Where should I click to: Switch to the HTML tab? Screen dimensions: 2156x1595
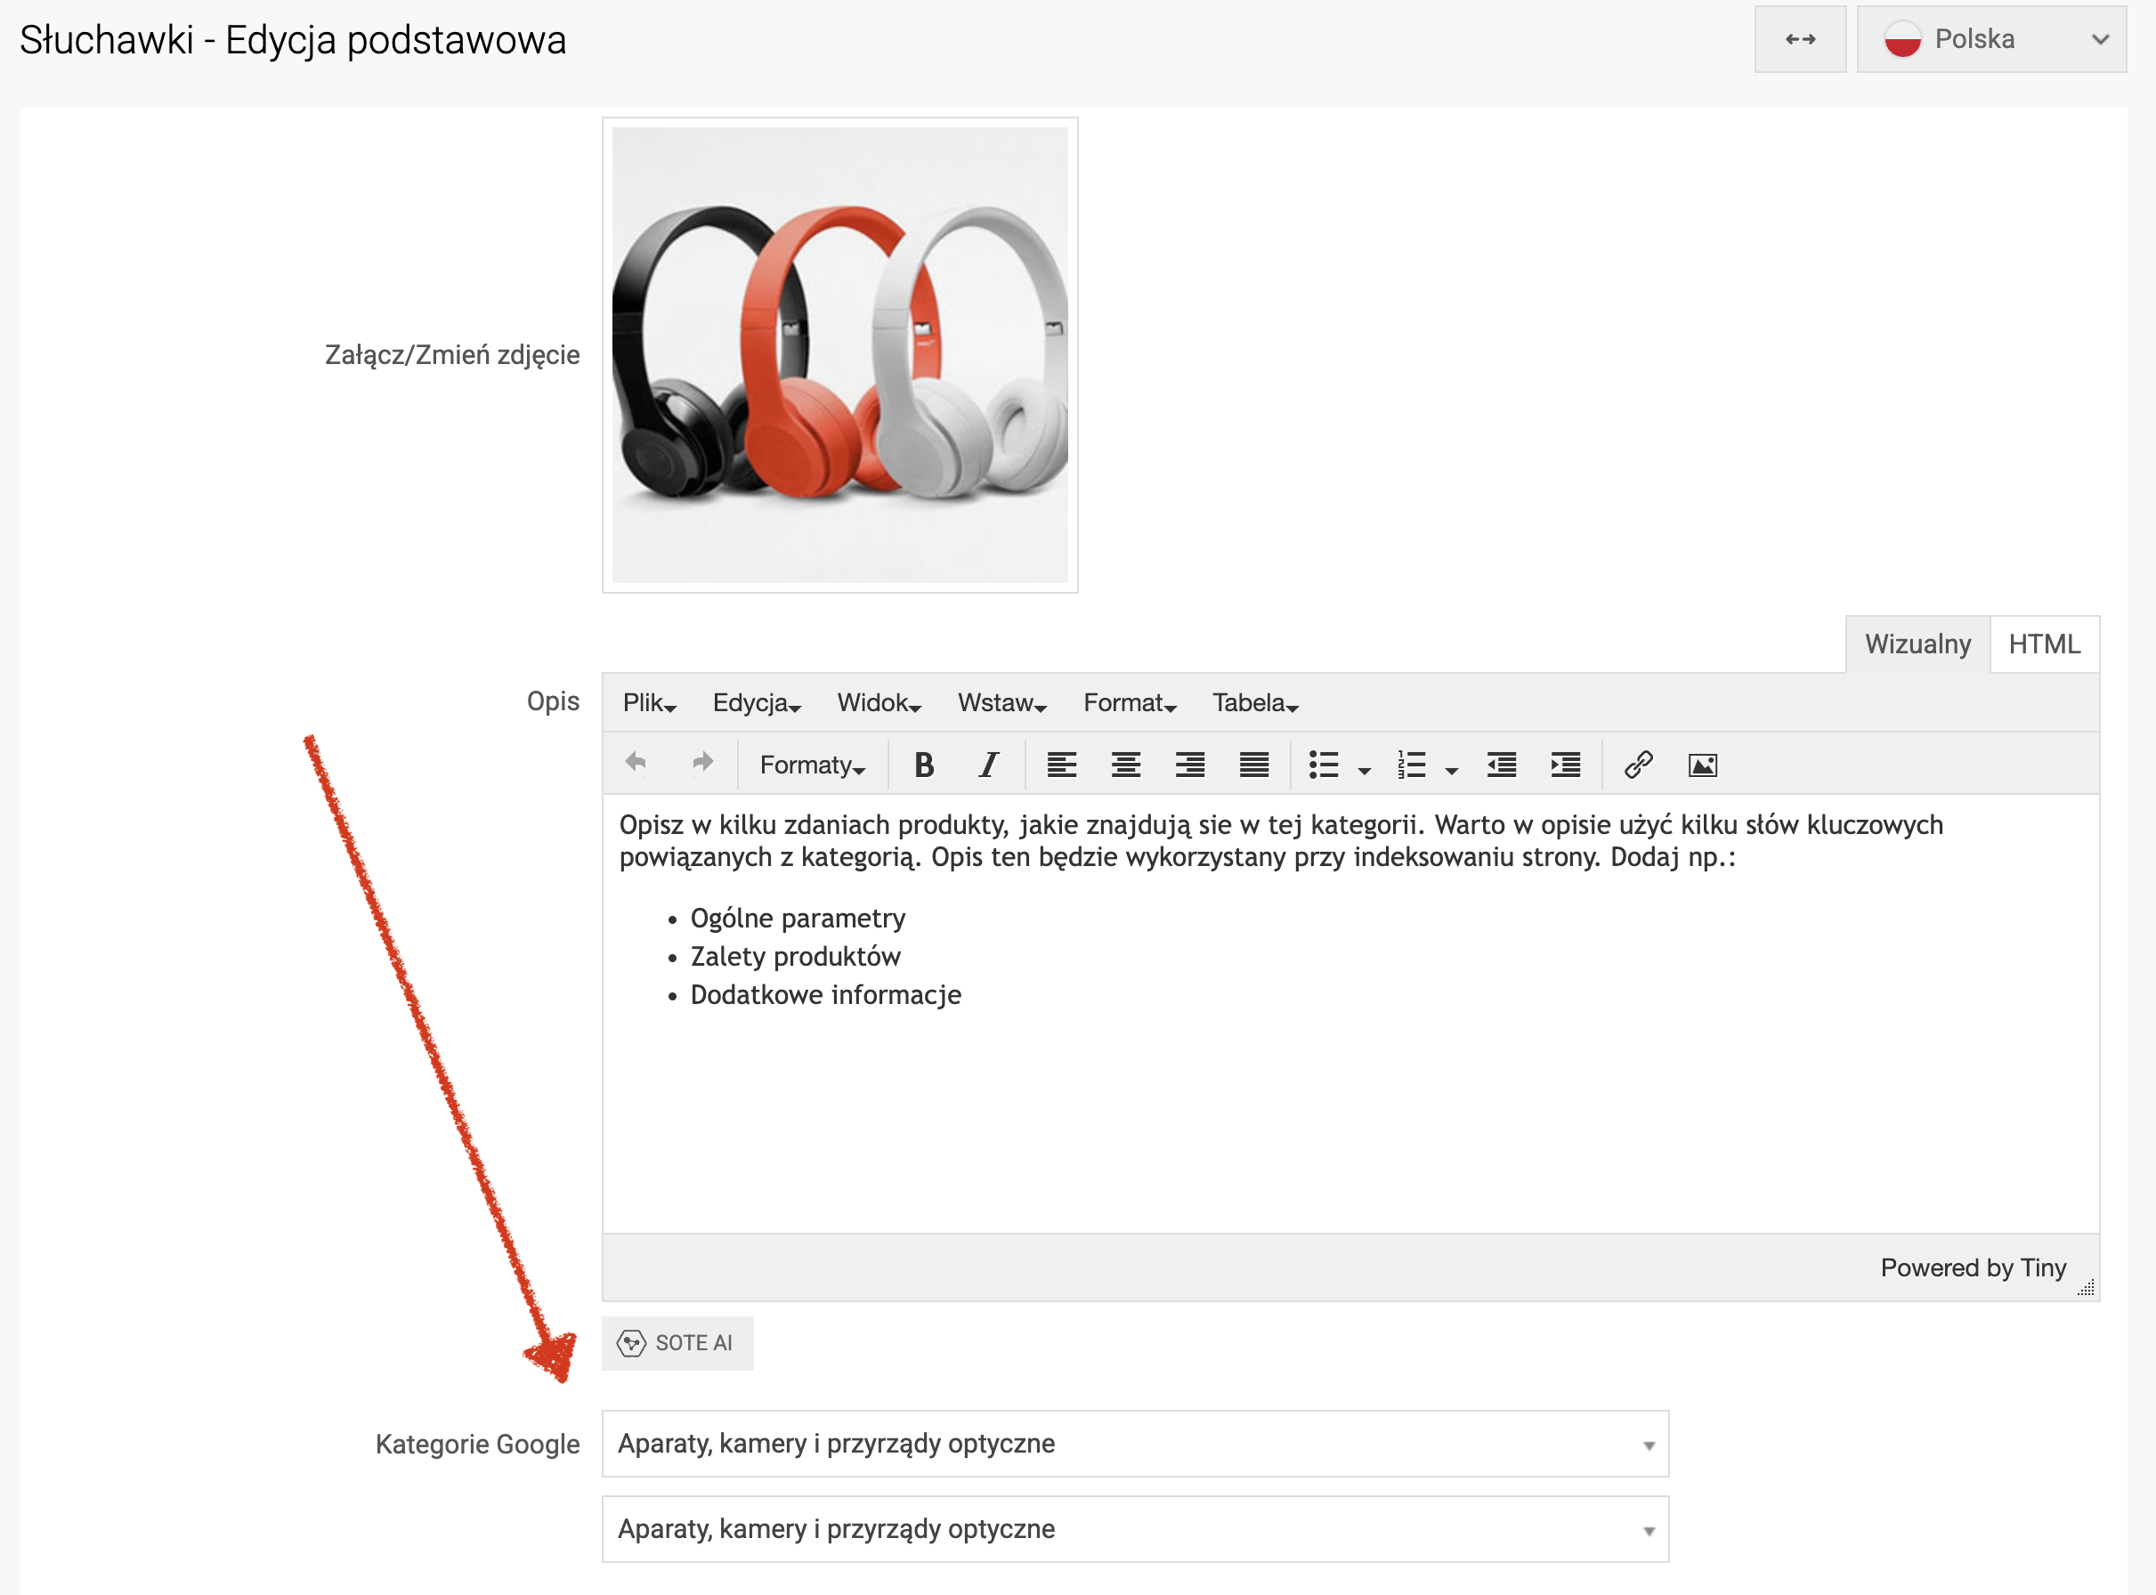[x=2043, y=644]
